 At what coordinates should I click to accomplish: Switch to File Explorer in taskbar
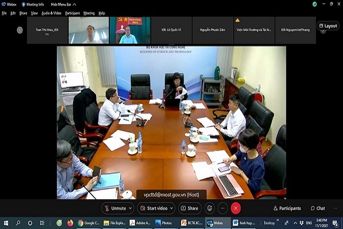[x=114, y=223]
